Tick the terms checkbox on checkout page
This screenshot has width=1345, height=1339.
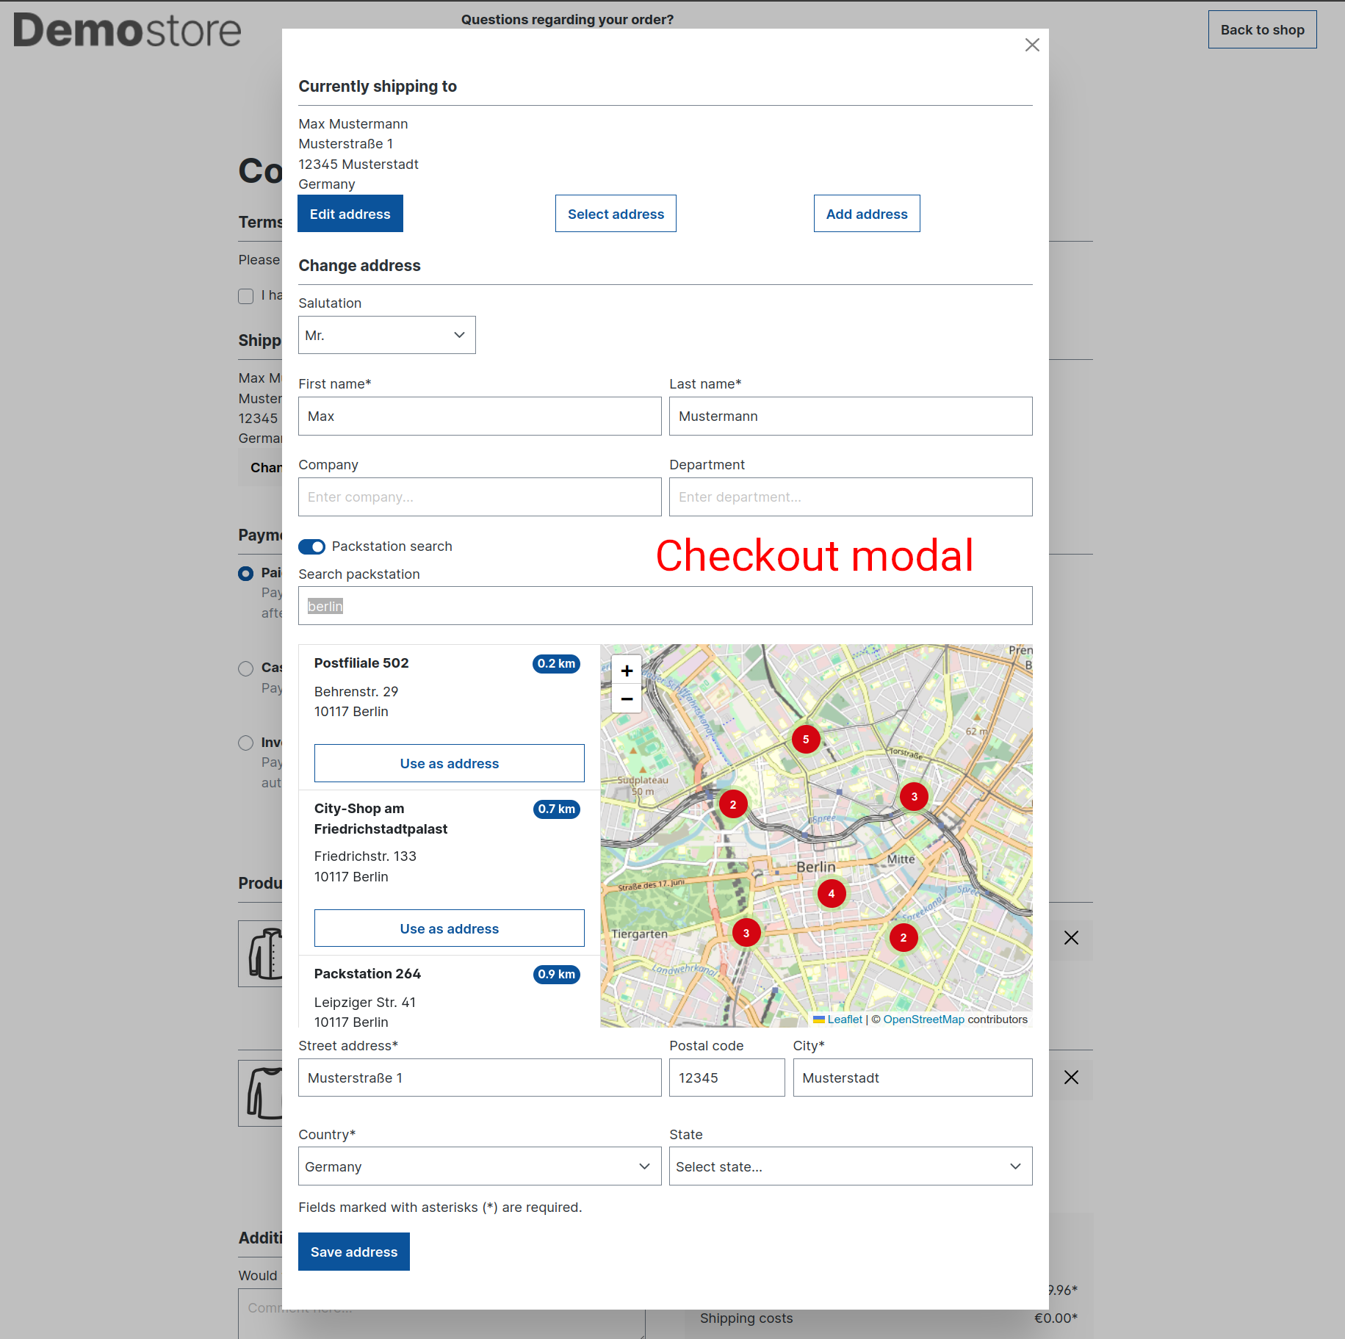pos(246,296)
